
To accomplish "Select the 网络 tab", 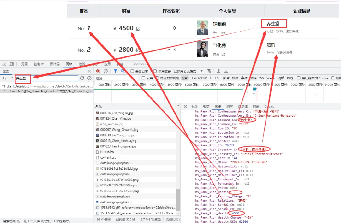I will [x=69, y=64].
